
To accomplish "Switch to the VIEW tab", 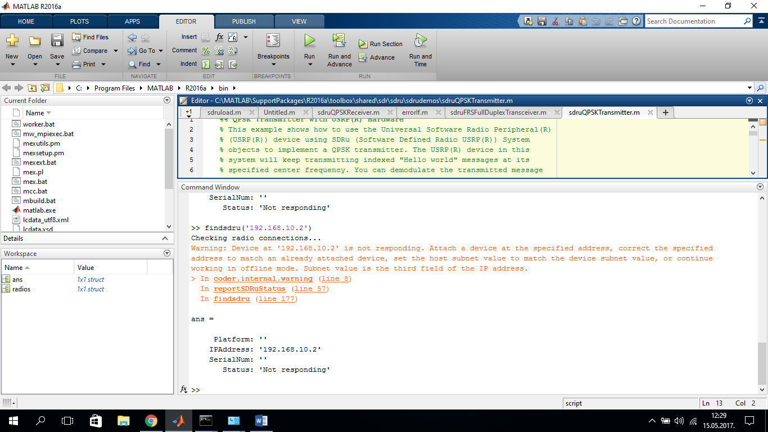I will point(299,21).
